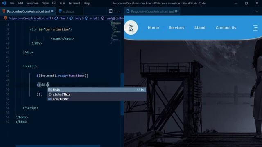
Task: Click the closing </html> tag
Action: [22, 122]
